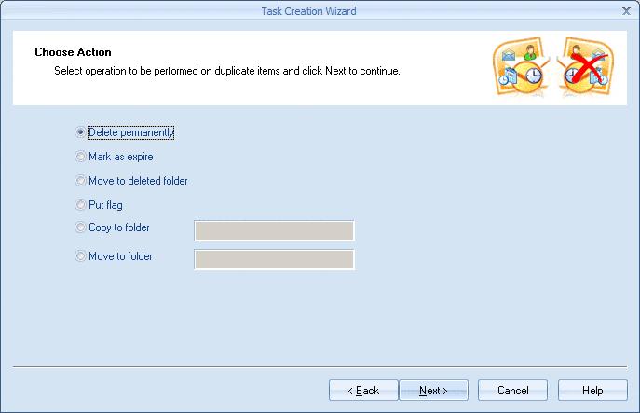Click the instruction text below Choose Action
The width and height of the screenshot is (640, 413).
click(x=227, y=70)
